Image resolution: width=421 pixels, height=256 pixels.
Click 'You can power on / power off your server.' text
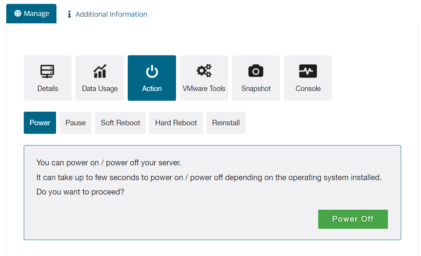(x=109, y=163)
